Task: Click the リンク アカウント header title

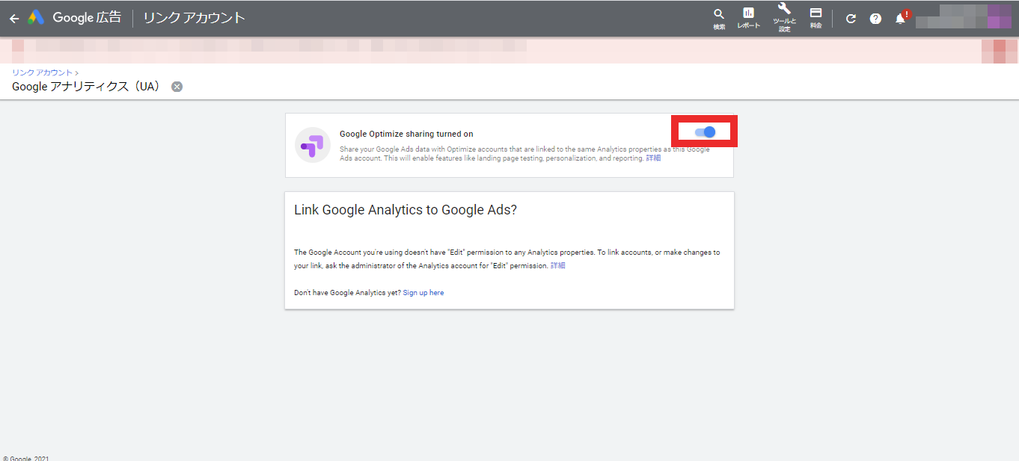Action: (195, 18)
